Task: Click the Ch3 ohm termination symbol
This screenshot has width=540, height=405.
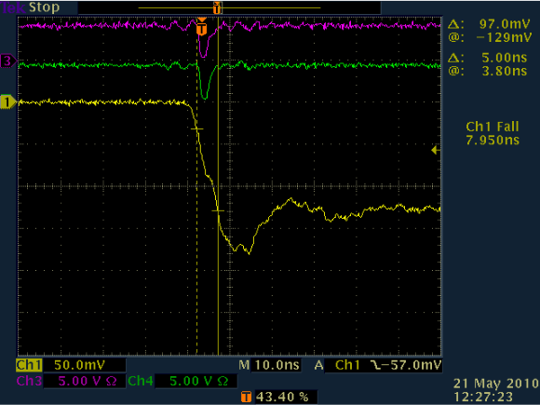Action: (111, 381)
